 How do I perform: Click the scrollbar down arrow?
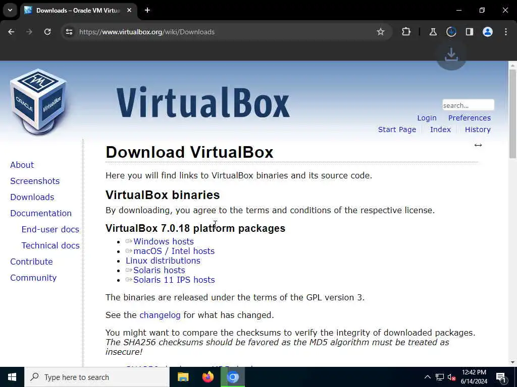click(513, 362)
